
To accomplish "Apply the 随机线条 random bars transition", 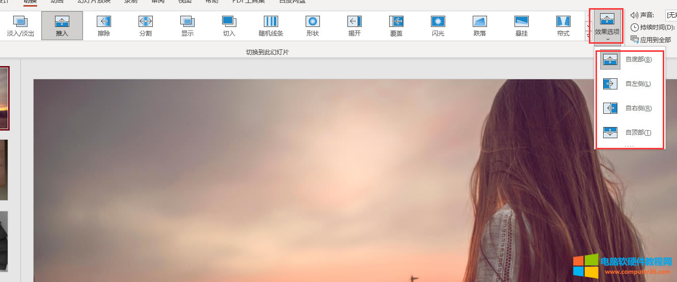I will [271, 25].
